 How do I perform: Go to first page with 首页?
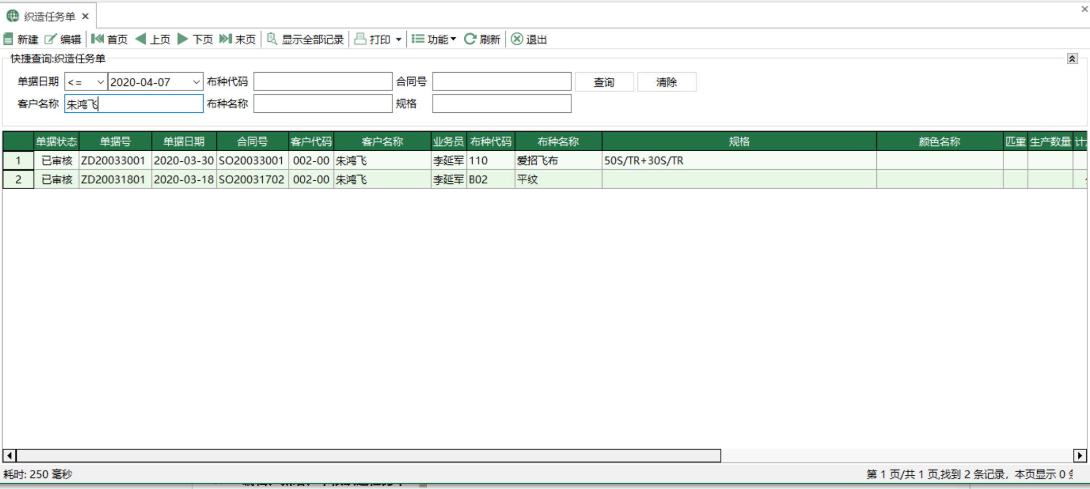109,39
